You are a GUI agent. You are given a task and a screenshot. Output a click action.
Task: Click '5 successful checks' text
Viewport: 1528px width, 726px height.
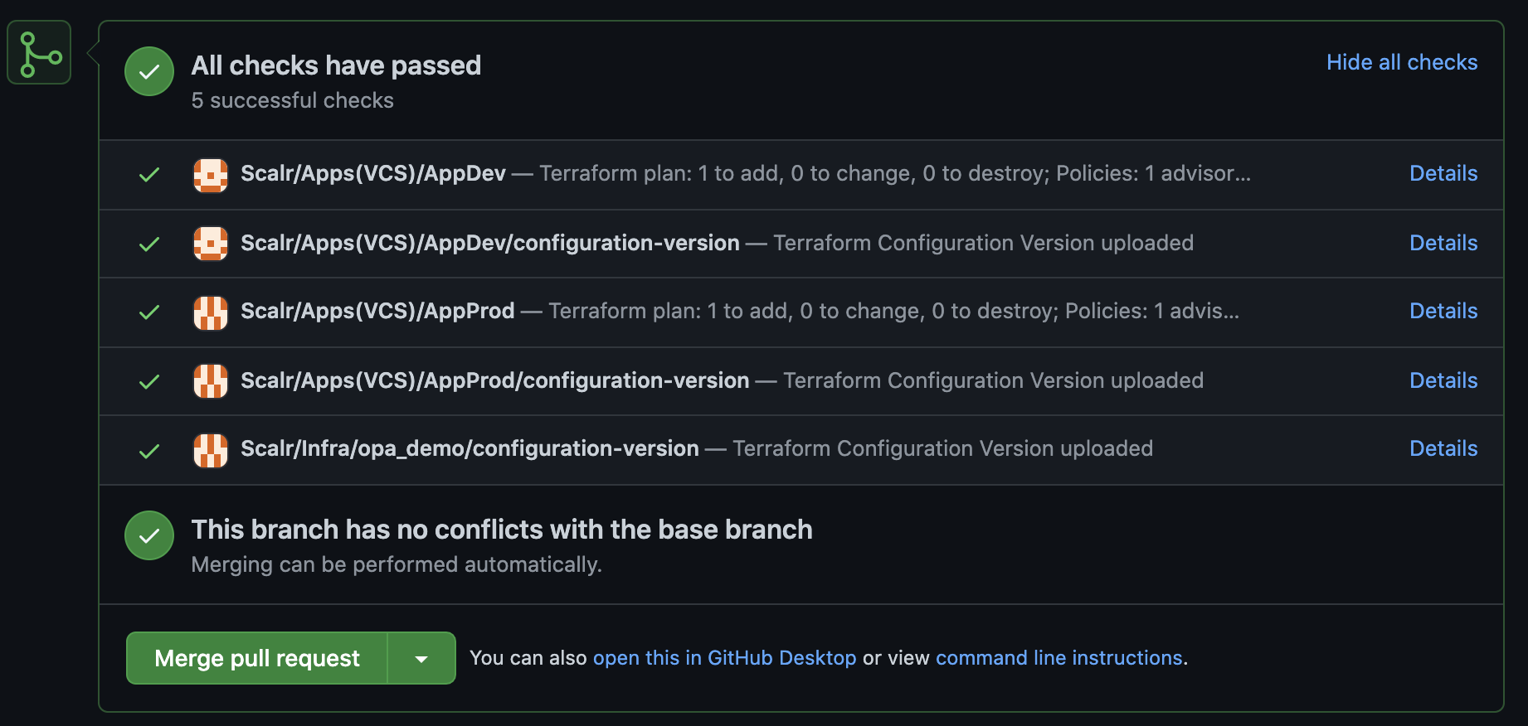(293, 100)
